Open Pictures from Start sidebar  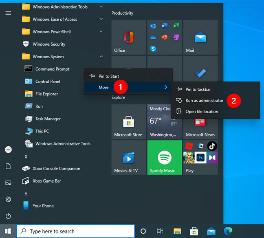click(8, 183)
